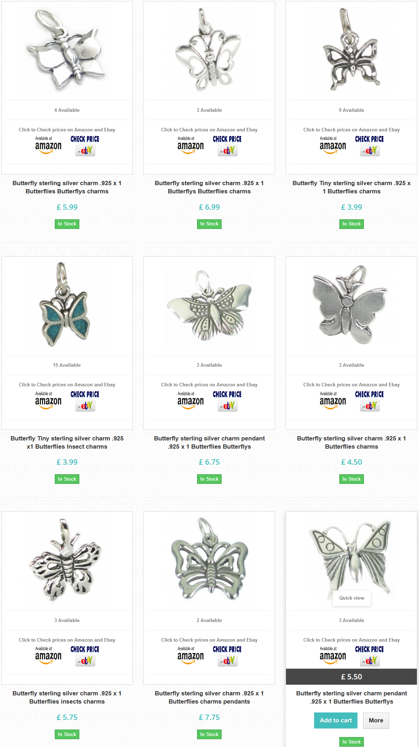Open the Amazon icon for the £3.99 tiny butterfly with 9 available
419x747 pixels.
tap(333, 146)
